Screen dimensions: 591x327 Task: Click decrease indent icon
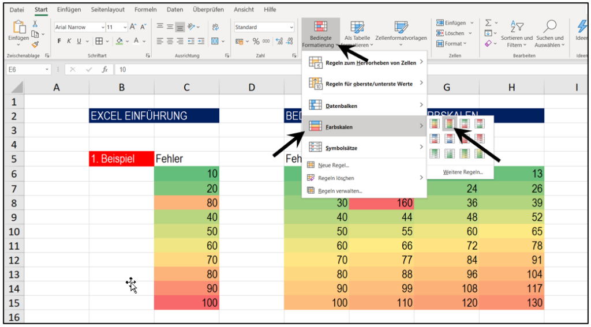[x=191, y=41]
